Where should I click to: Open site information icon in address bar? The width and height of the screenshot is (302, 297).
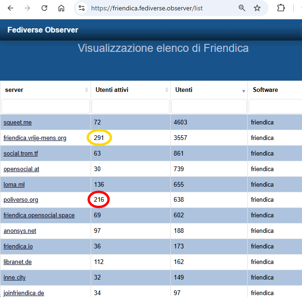82,8
